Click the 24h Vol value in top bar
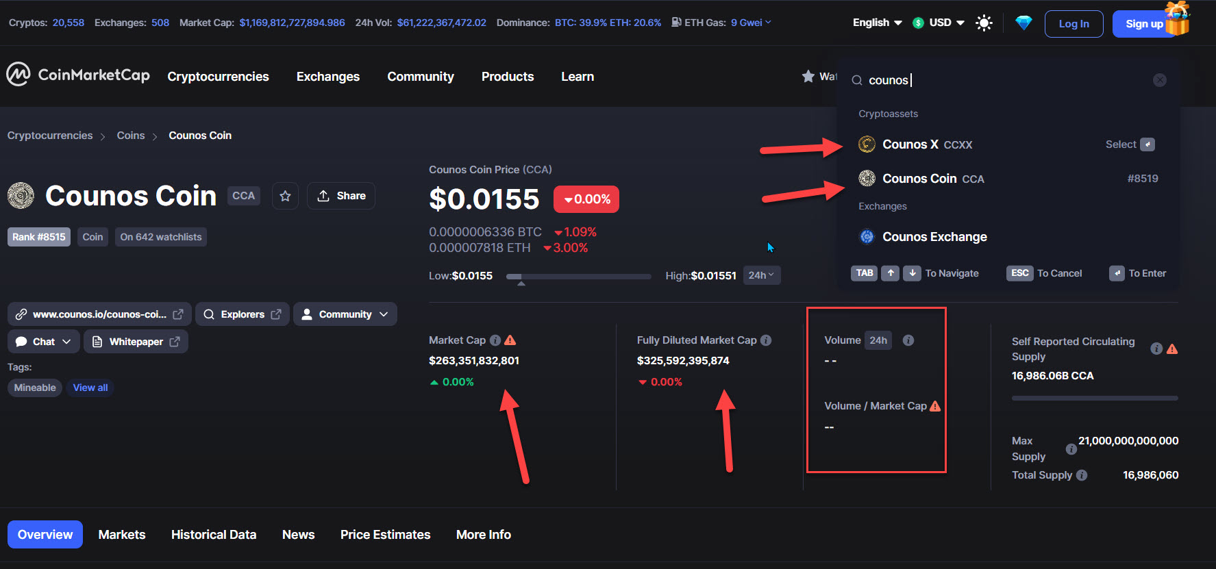 tap(442, 23)
